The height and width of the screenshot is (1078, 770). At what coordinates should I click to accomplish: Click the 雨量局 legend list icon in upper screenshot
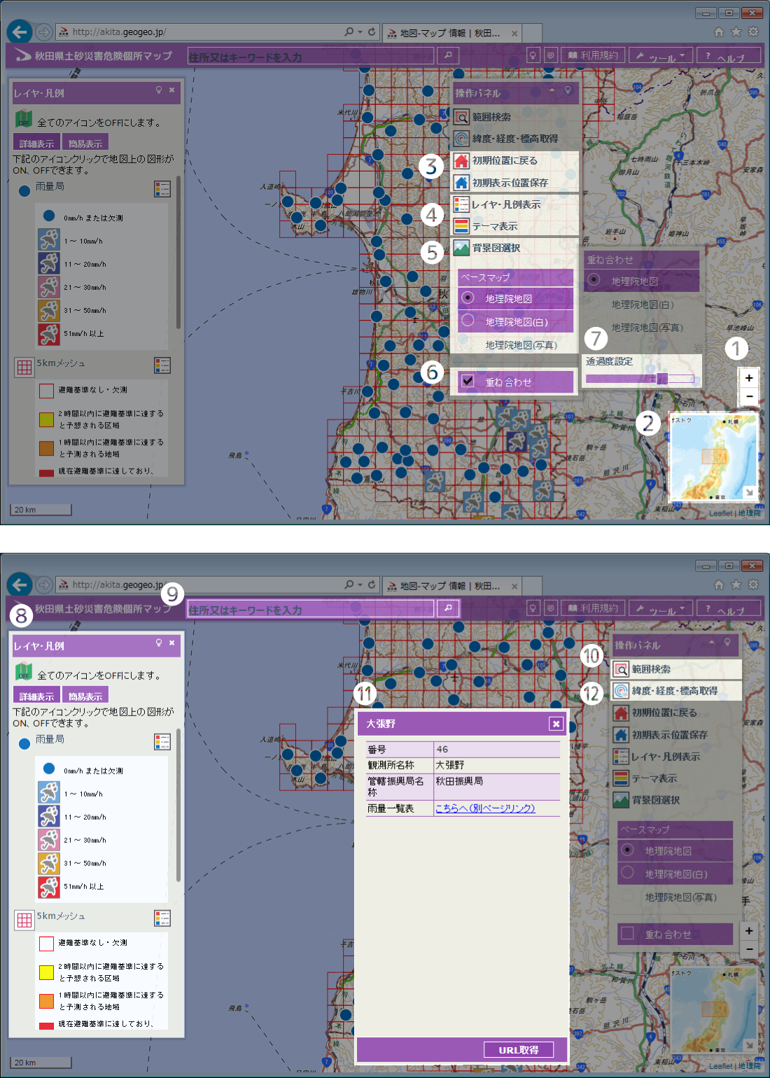click(x=162, y=189)
